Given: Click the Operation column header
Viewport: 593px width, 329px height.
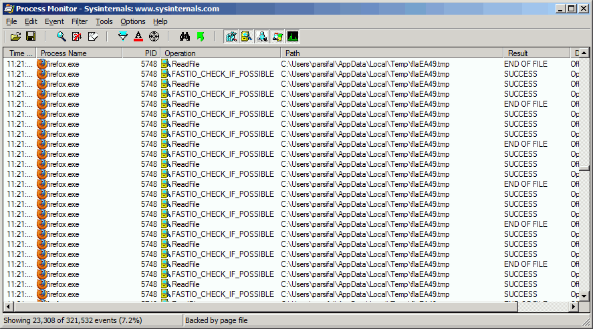Looking at the screenshot, I should click(x=221, y=53).
